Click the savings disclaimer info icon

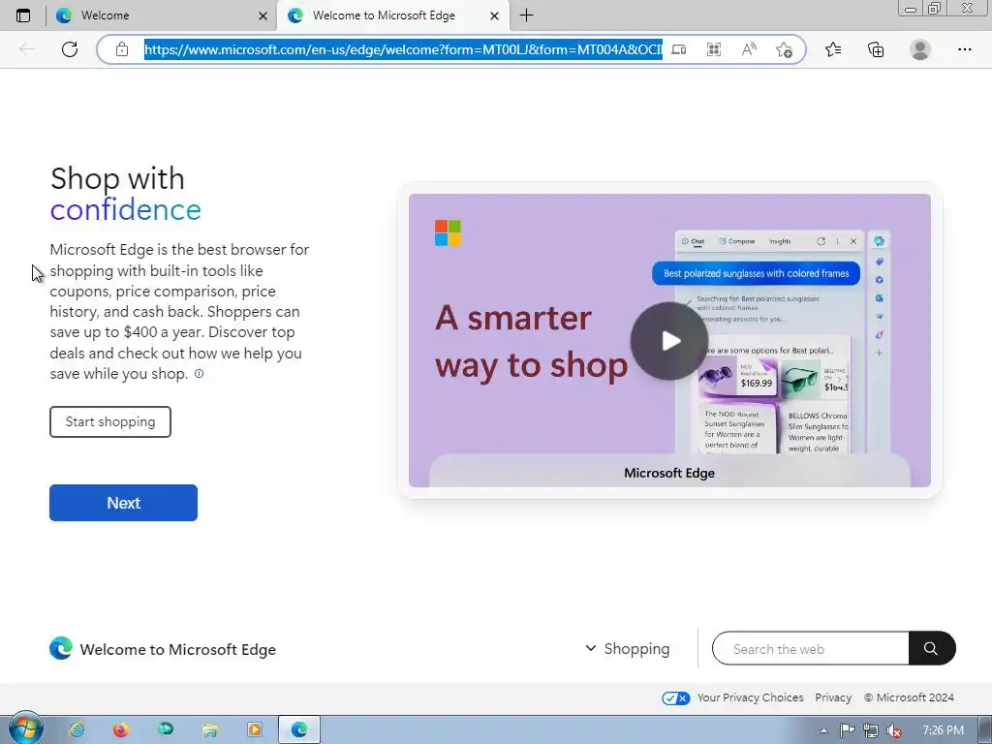tap(199, 374)
